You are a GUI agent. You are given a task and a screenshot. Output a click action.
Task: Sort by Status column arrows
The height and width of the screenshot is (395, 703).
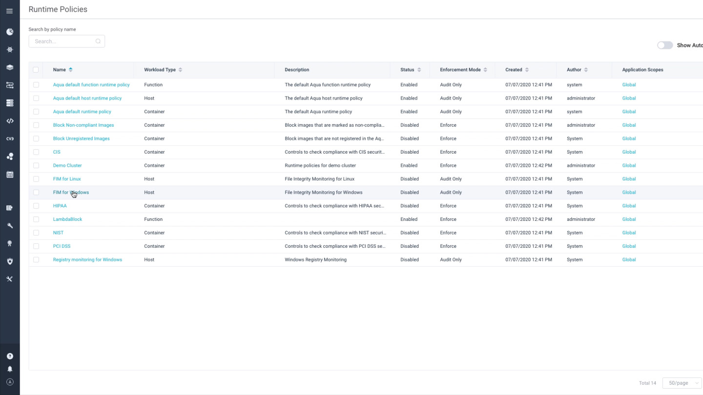(x=419, y=70)
